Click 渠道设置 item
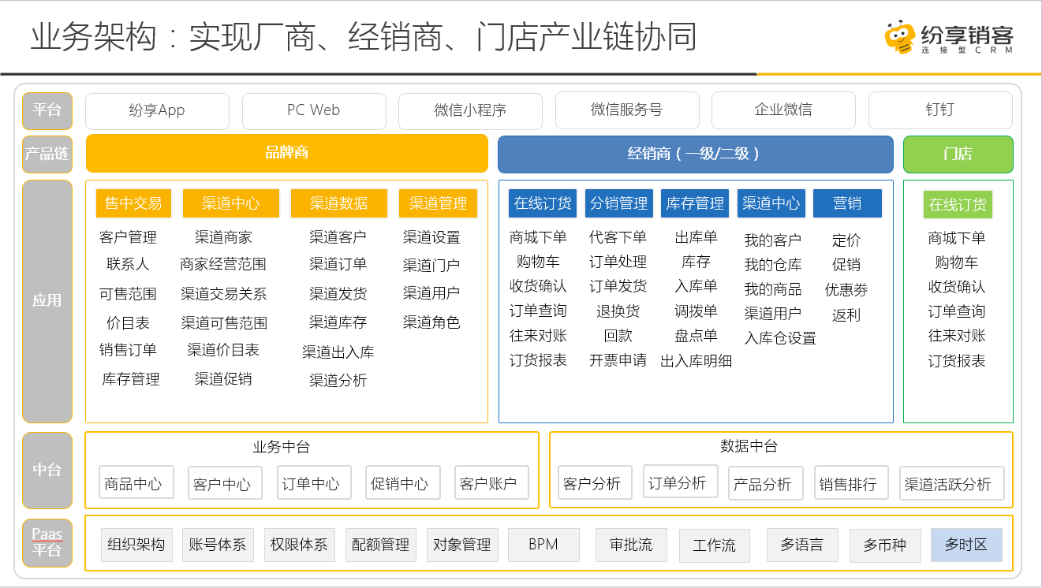The height and width of the screenshot is (588, 1042). [431, 237]
